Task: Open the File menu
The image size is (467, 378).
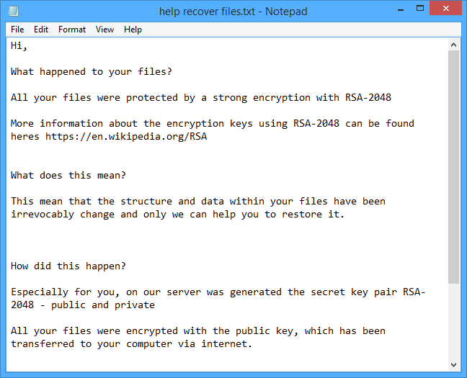Action: 17,30
